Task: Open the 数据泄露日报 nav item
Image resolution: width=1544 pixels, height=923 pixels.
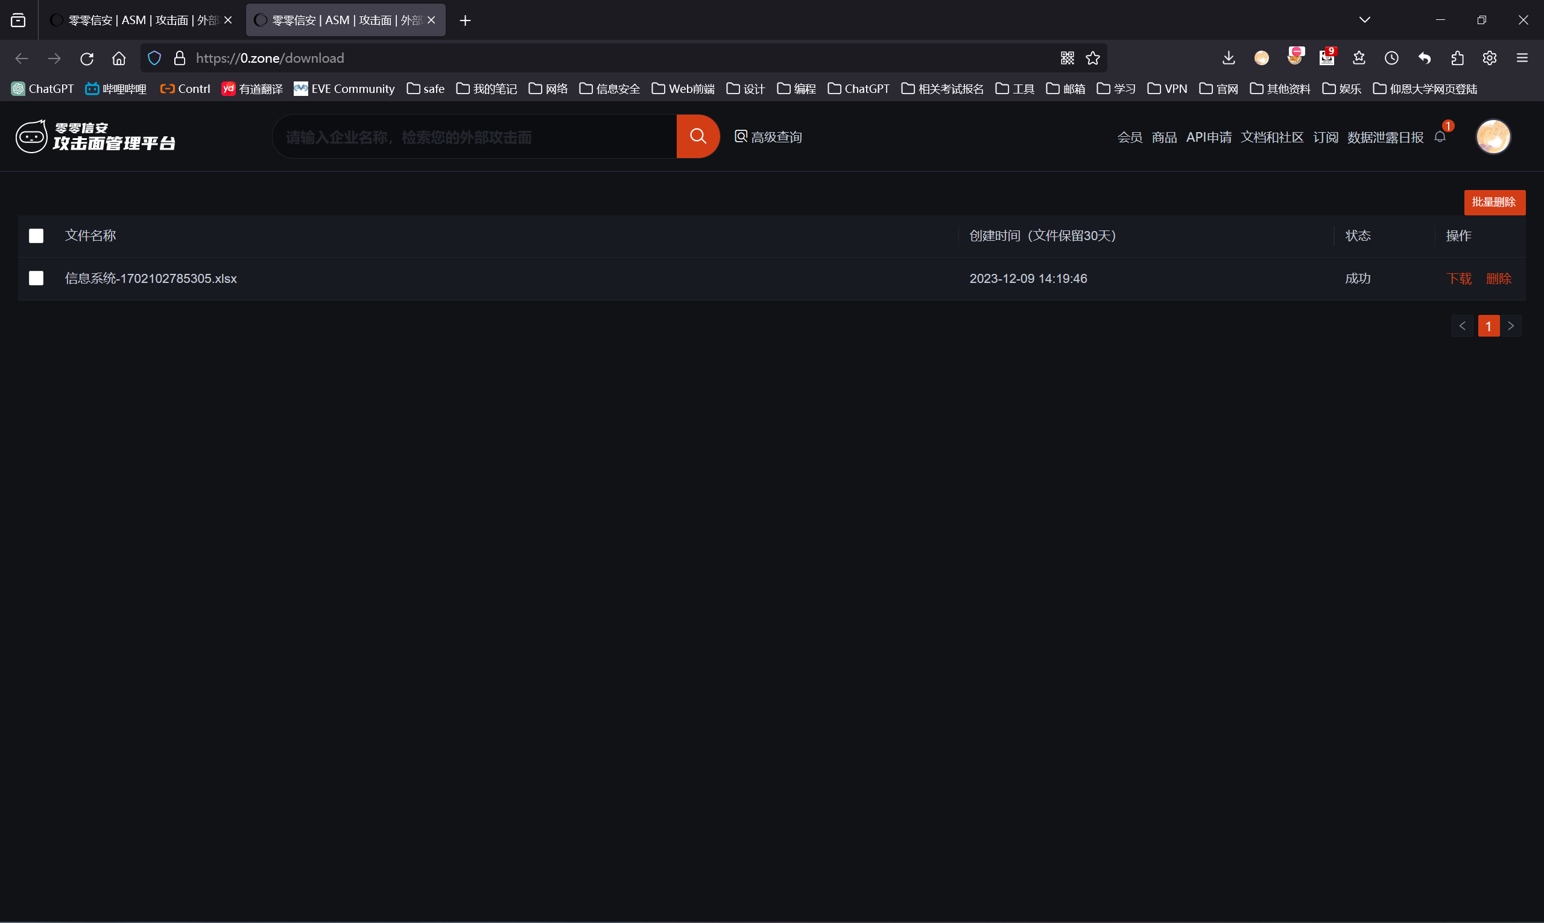Action: point(1385,137)
